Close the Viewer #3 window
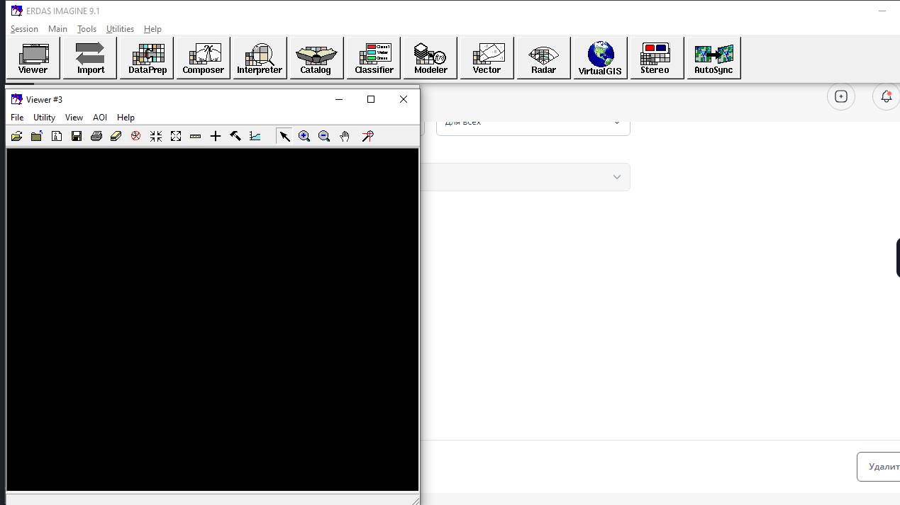900x505 pixels. (x=404, y=99)
